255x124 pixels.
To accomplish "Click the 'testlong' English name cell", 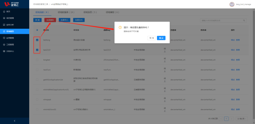I will 47,40.
